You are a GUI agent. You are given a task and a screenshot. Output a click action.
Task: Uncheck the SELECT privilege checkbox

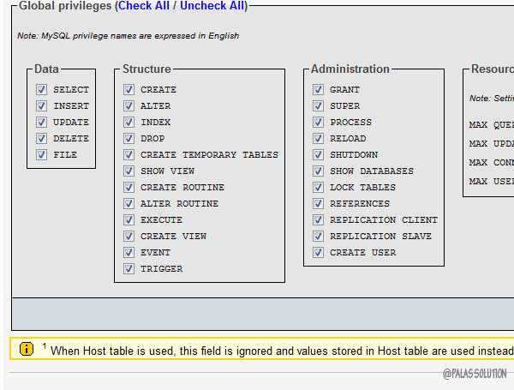pyautogui.click(x=41, y=89)
